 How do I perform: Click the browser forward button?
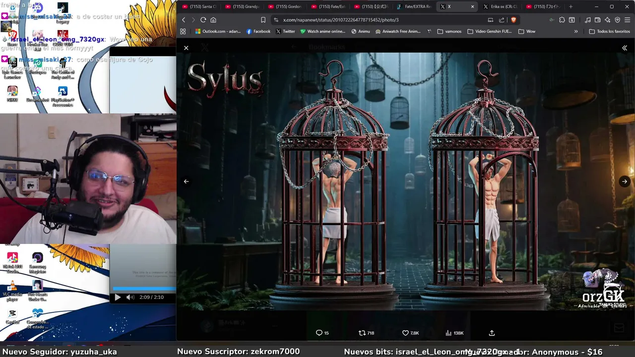(193, 20)
